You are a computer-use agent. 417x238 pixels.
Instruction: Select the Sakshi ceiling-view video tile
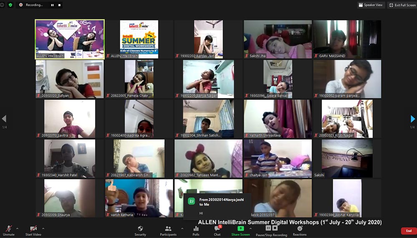pos(347,159)
